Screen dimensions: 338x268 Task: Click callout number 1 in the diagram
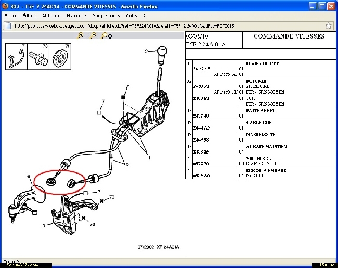pos(149,158)
